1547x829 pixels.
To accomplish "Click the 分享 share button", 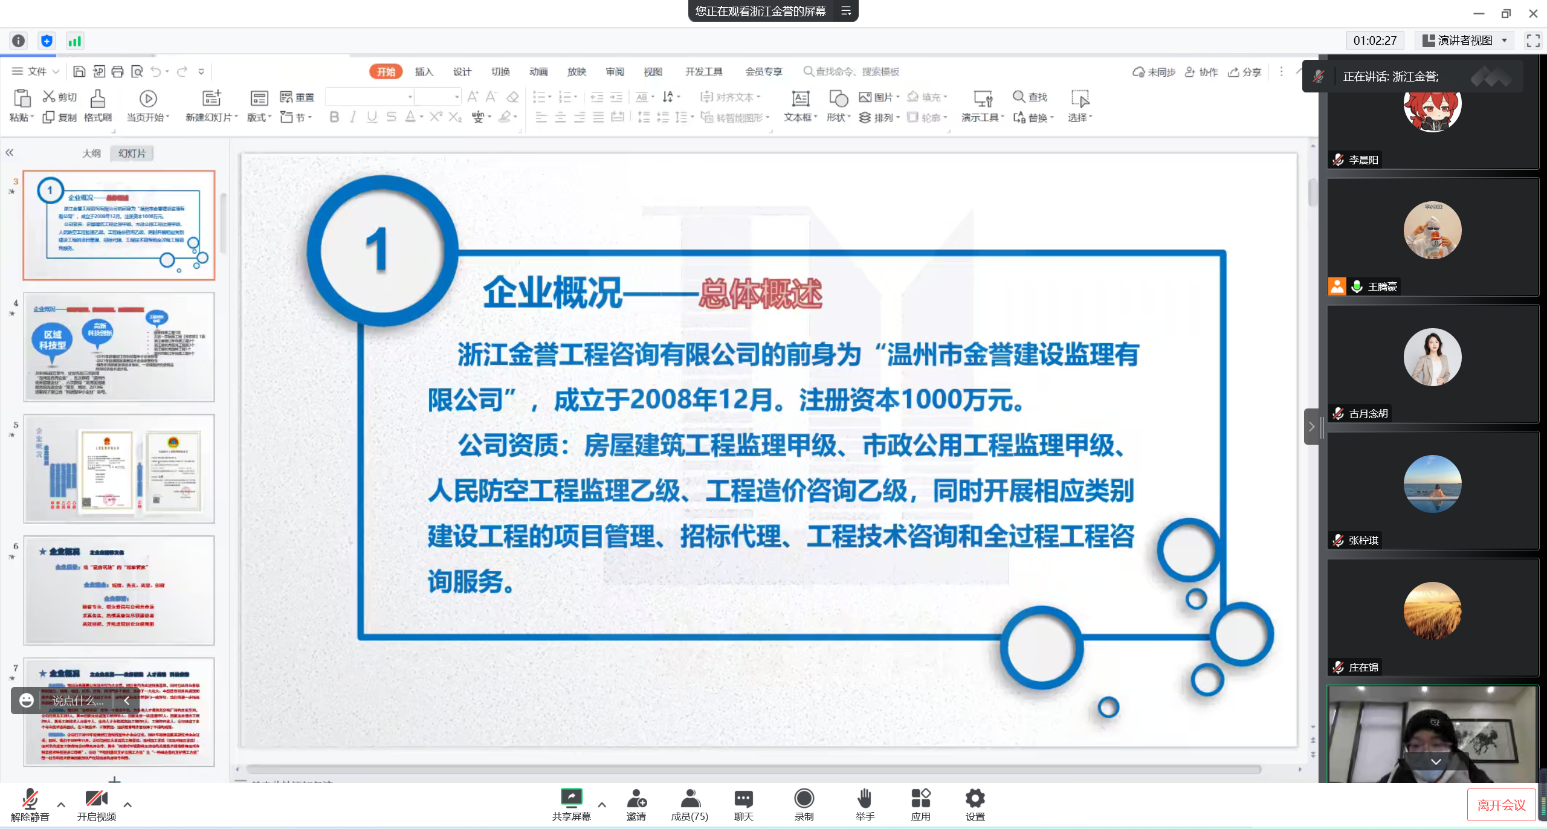I will pos(1244,72).
